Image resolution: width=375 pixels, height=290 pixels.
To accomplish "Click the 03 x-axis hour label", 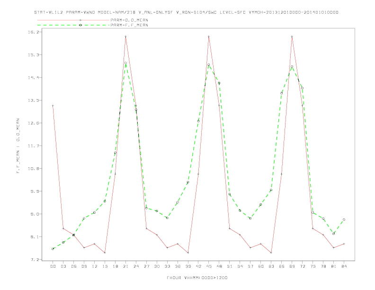I will (63, 266).
